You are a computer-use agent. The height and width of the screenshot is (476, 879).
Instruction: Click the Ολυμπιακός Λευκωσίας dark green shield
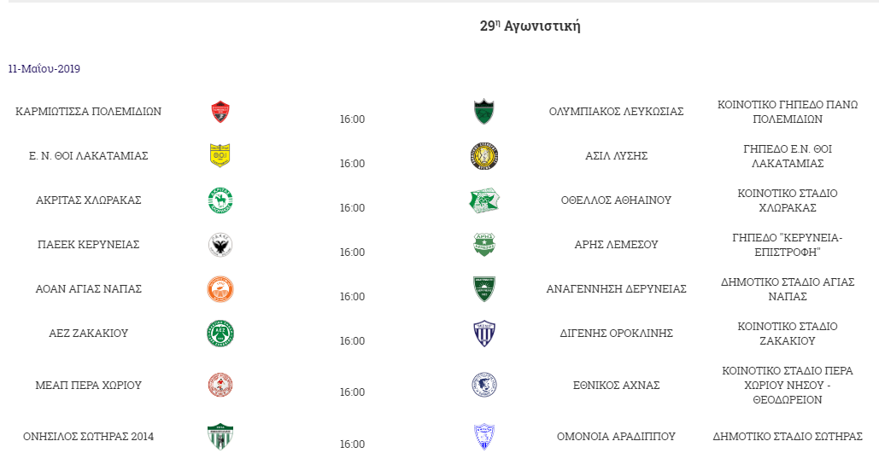483,112
